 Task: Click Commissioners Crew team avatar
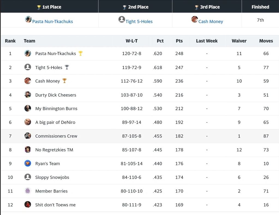coord(28,136)
